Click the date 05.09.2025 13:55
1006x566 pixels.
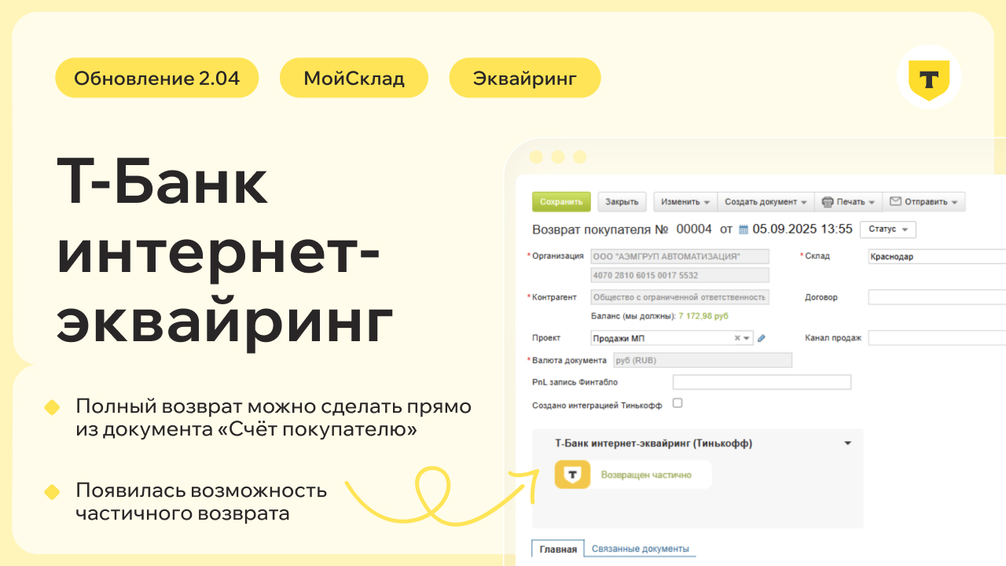coord(802,230)
